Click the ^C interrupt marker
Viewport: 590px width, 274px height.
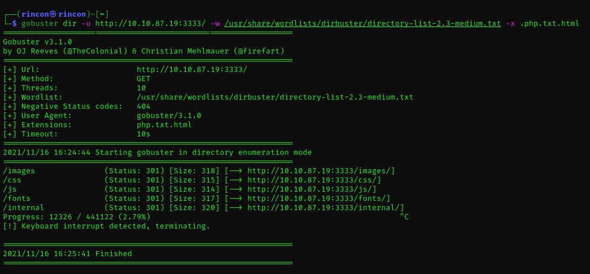pos(404,216)
